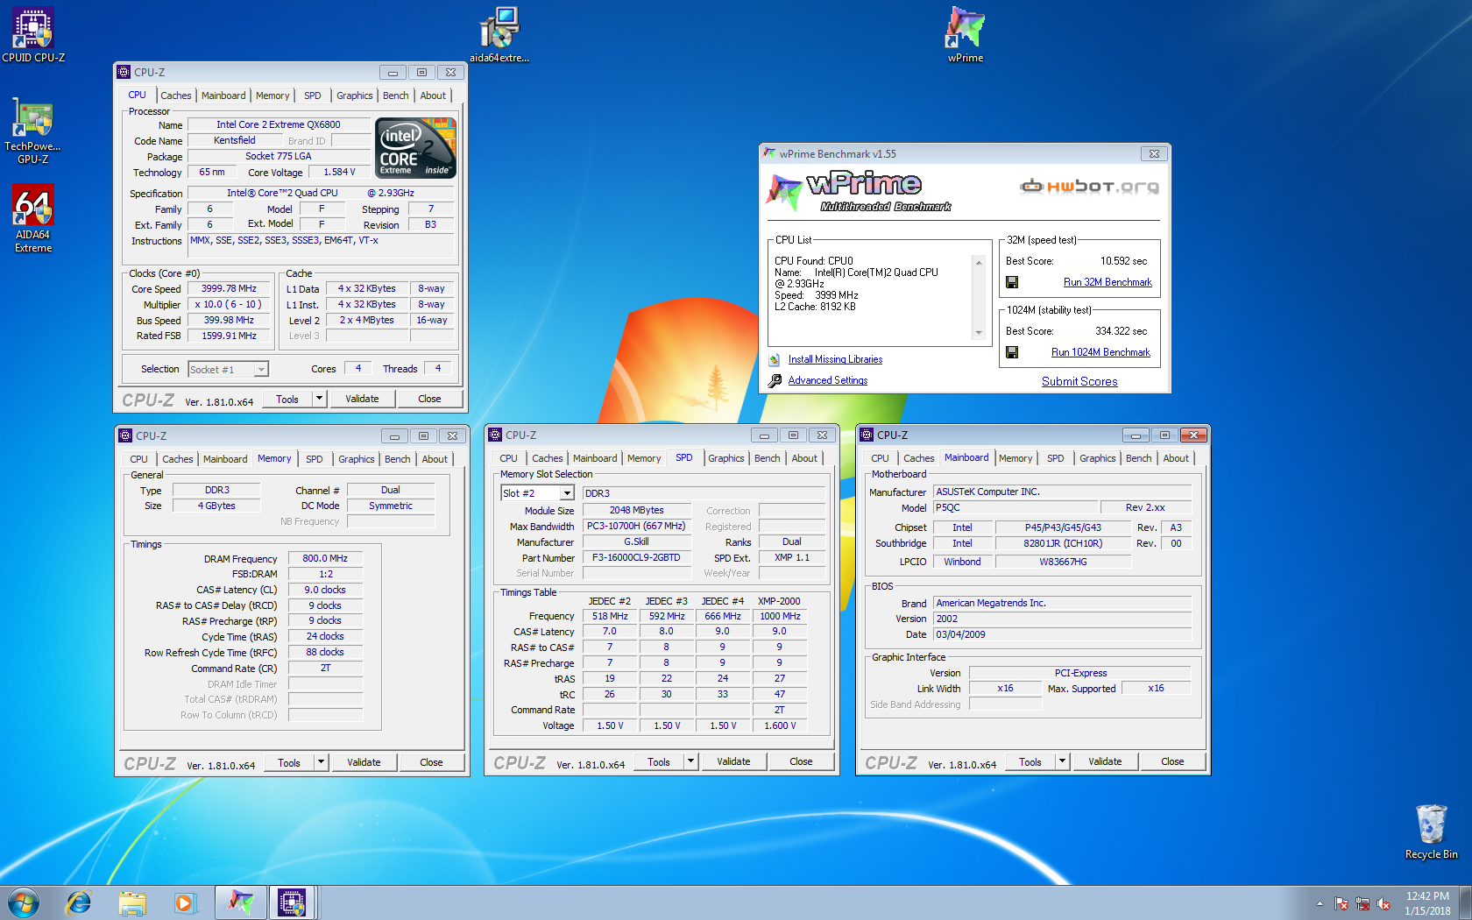Open Windows Media Player from taskbar
Image resolution: width=1472 pixels, height=920 pixels.
(184, 902)
